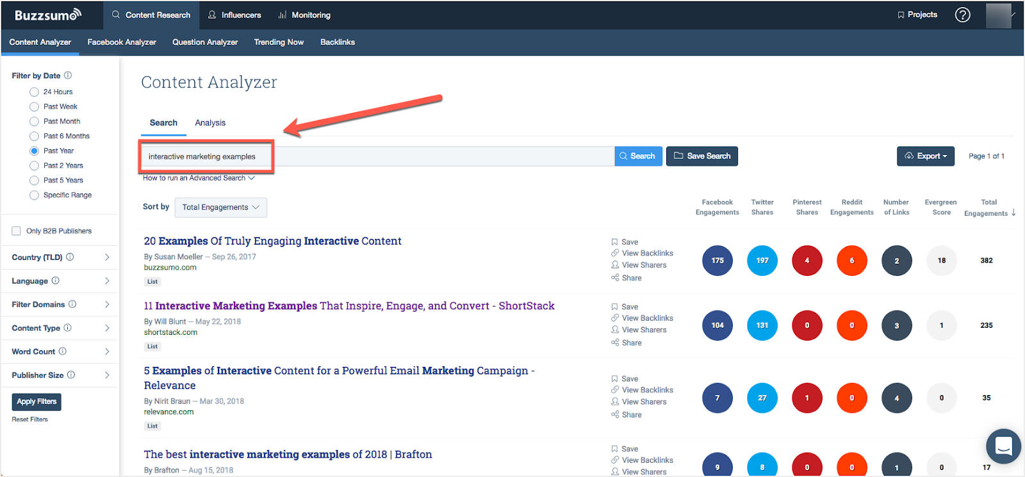Expand the Filter Domains section
Screen dimensions: 1025x477
point(107,305)
